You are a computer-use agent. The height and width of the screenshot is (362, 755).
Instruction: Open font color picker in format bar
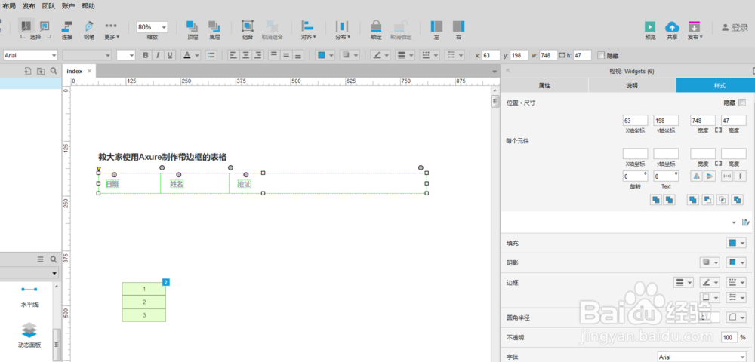(x=191, y=55)
